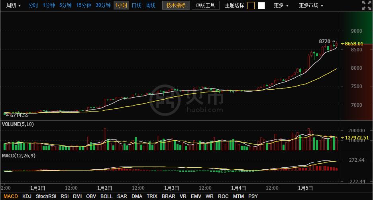Viewport: 373px width, 200px height.
Task: Select the EMV indicator
Action: pyautogui.click(x=196, y=196)
